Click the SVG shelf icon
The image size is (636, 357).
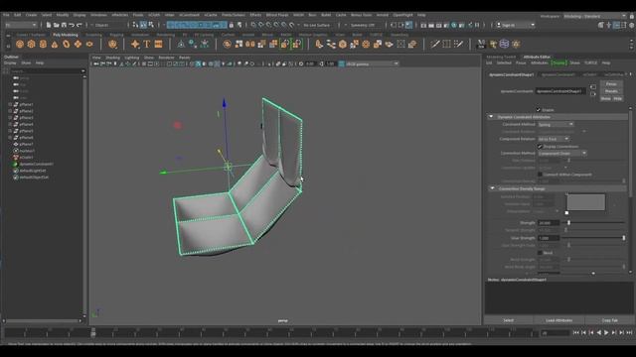(x=159, y=44)
